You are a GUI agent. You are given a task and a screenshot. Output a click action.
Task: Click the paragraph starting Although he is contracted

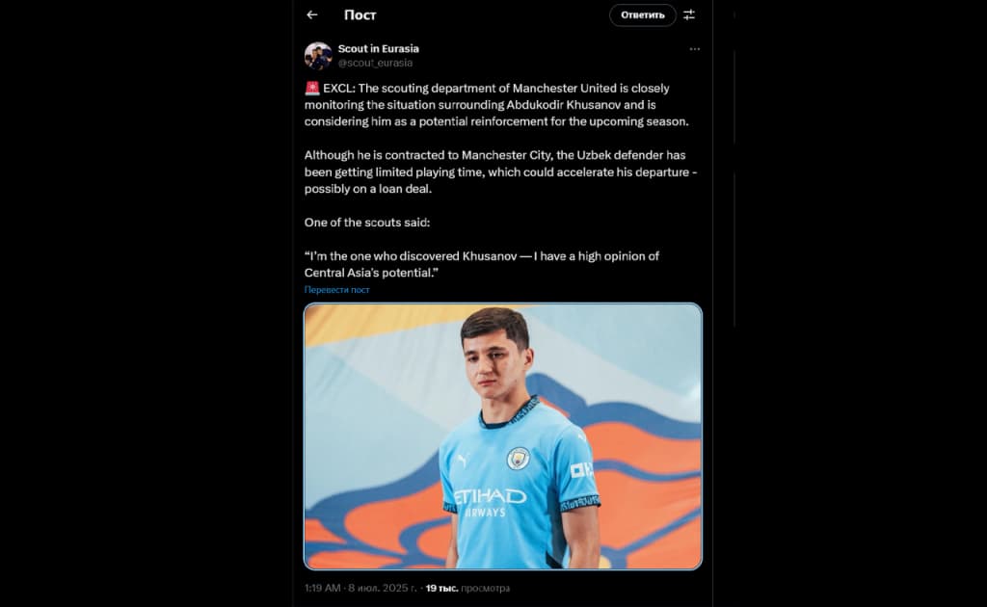500,172
